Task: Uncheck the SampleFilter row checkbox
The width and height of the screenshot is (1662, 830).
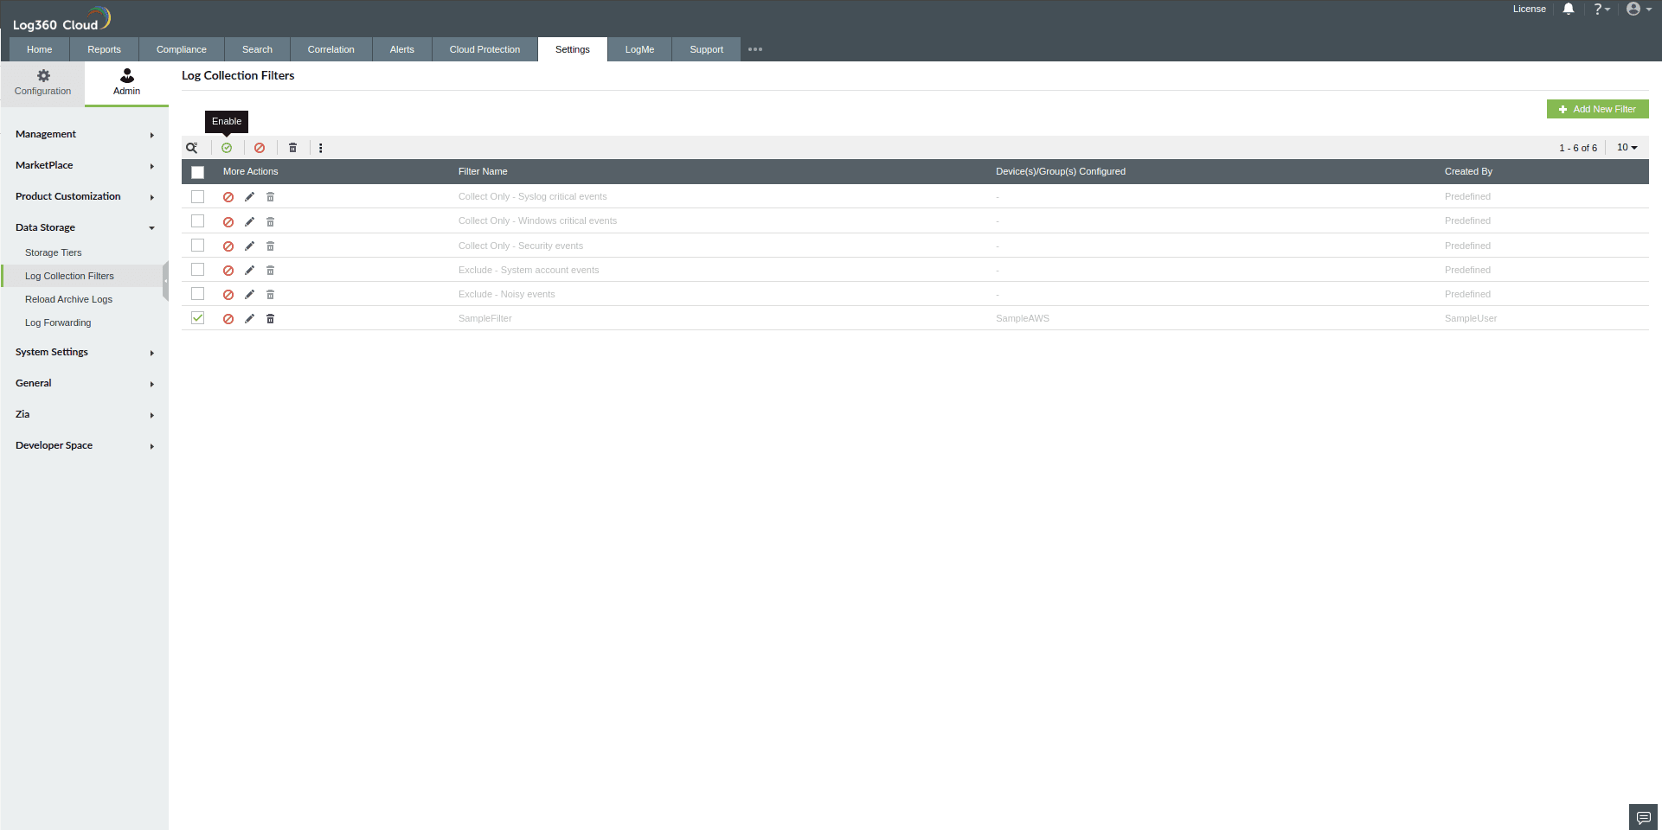Action: (x=198, y=318)
